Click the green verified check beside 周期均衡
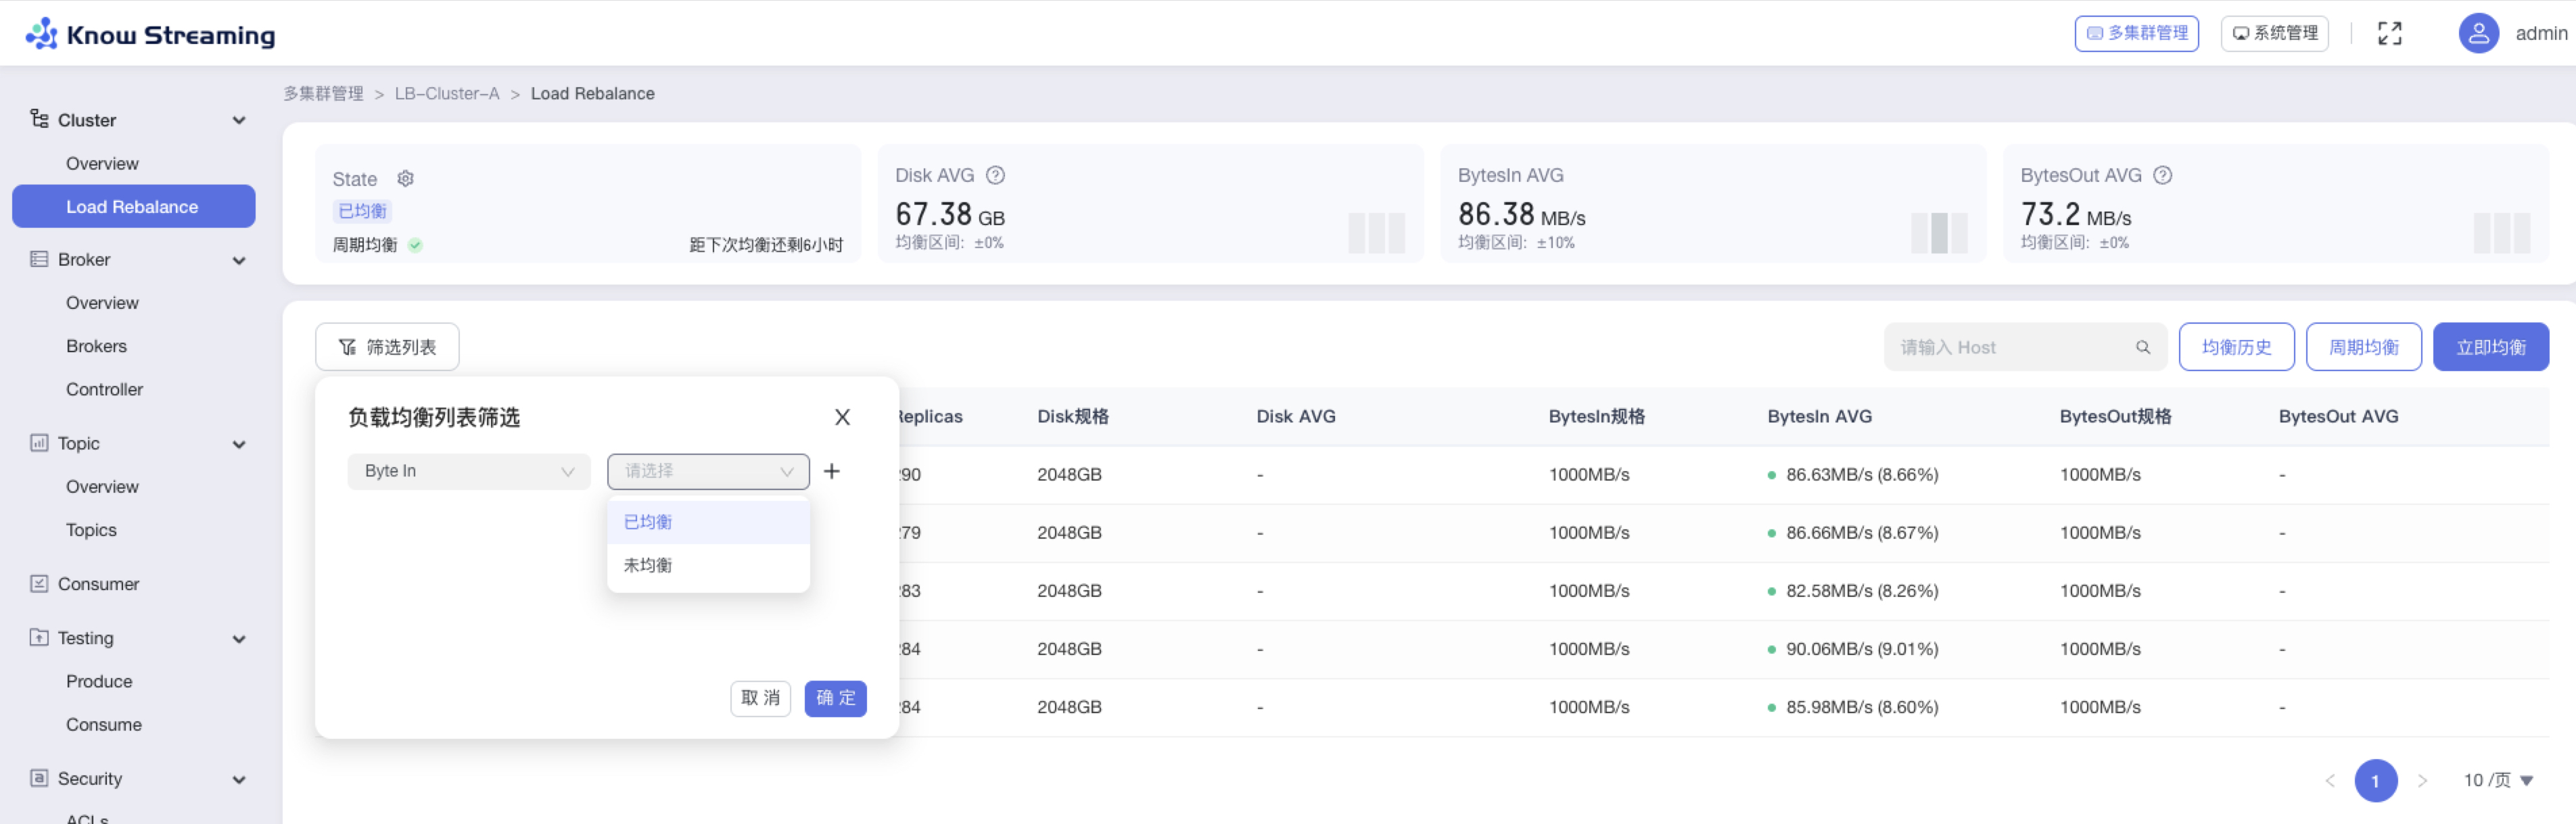The height and width of the screenshot is (824, 2576). (416, 244)
